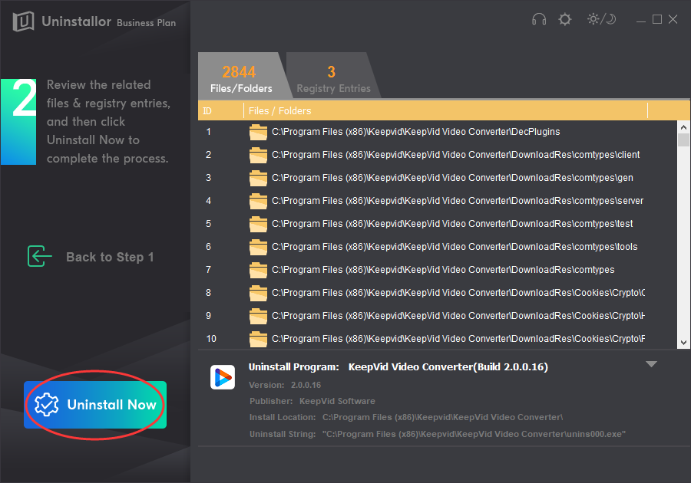691x483 pixels.
Task: Click the Back to Step 1 arrow icon
Action: (x=40, y=256)
